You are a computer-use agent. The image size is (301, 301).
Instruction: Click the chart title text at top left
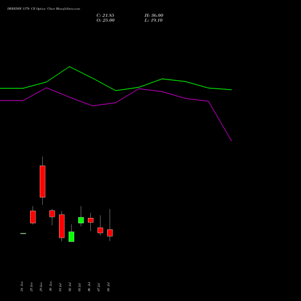pyautogui.click(x=43, y=9)
